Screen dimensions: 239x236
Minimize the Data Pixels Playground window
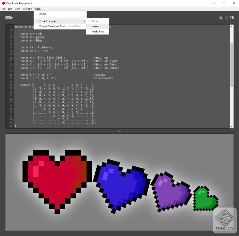[215, 3]
